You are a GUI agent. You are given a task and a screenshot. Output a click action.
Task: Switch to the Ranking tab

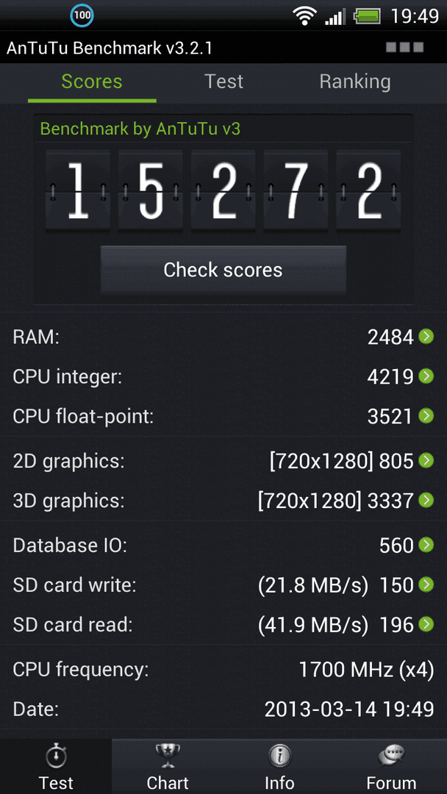(x=355, y=82)
